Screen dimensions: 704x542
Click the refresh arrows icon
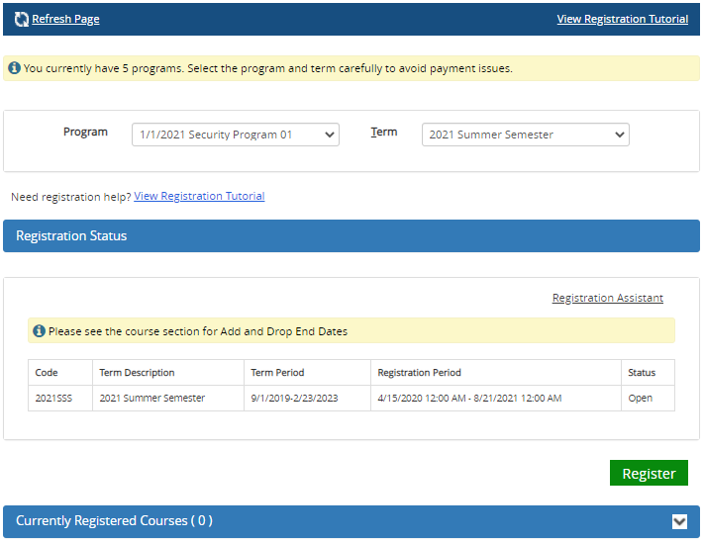pyautogui.click(x=21, y=19)
